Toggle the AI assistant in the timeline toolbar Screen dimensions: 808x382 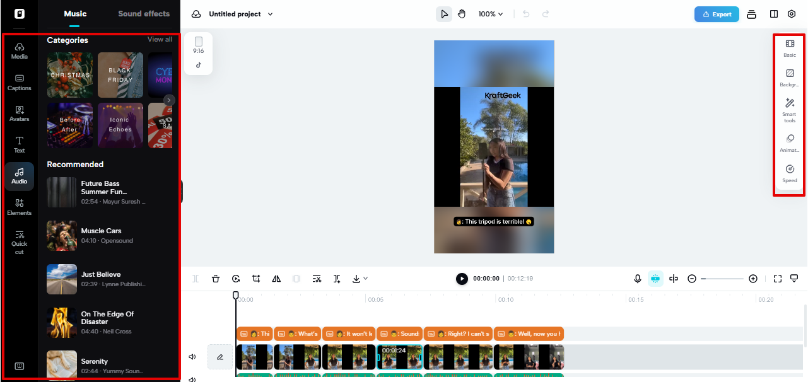655,278
